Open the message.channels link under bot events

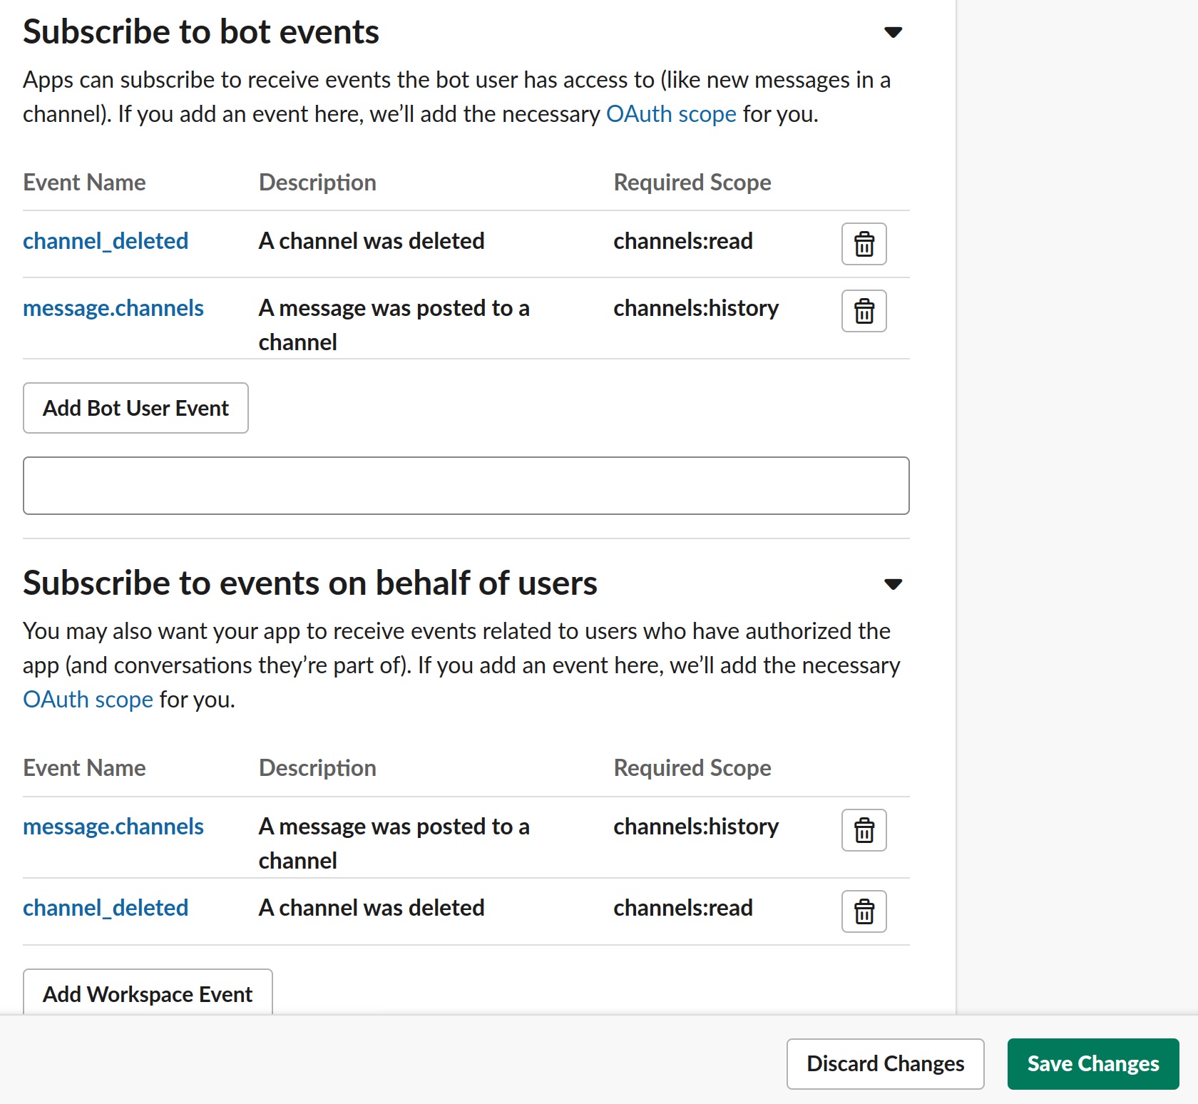[x=113, y=308]
